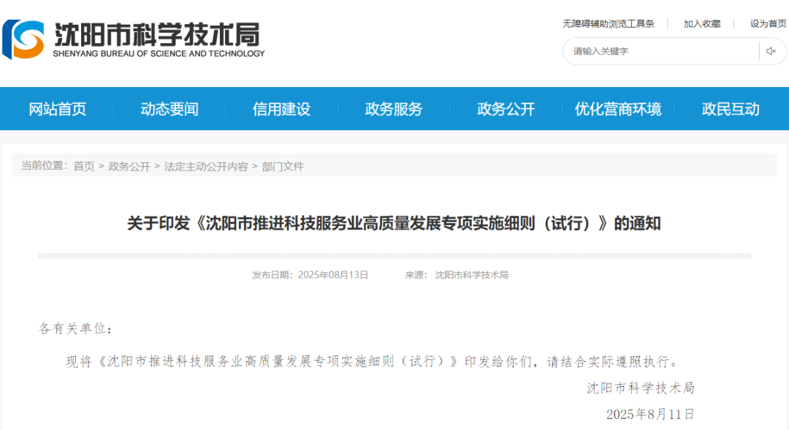
Task: Select the 政务服务 navigation item
Action: pos(394,108)
